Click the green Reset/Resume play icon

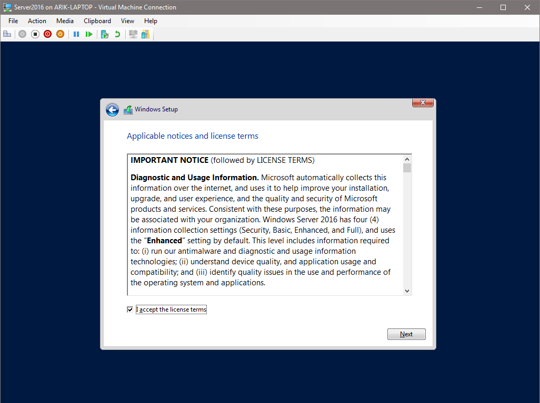89,34
